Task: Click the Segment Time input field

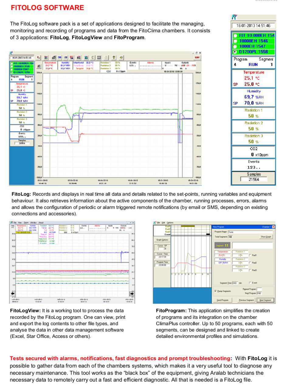Action: pos(235,283)
